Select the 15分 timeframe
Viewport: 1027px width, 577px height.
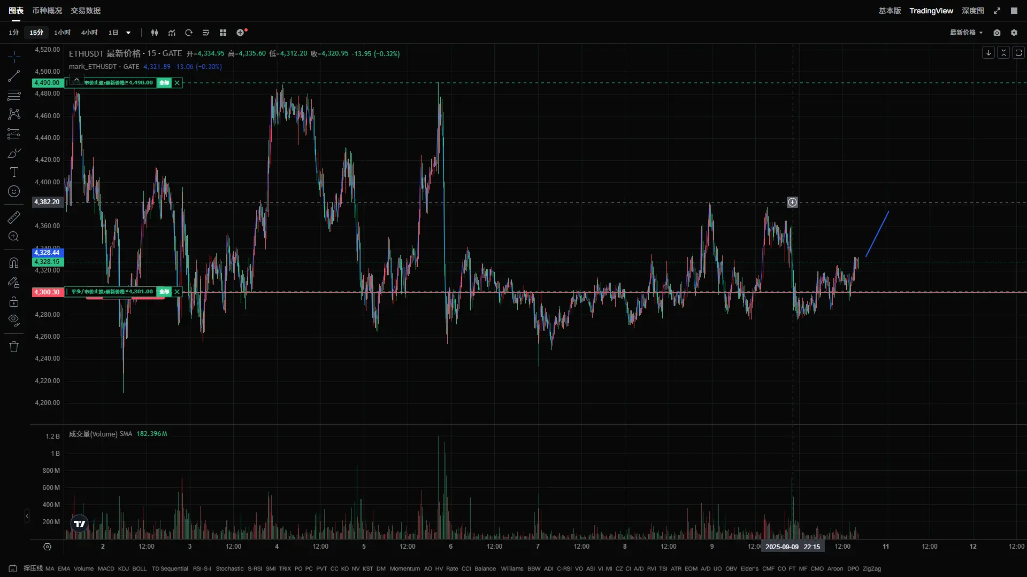(x=36, y=33)
